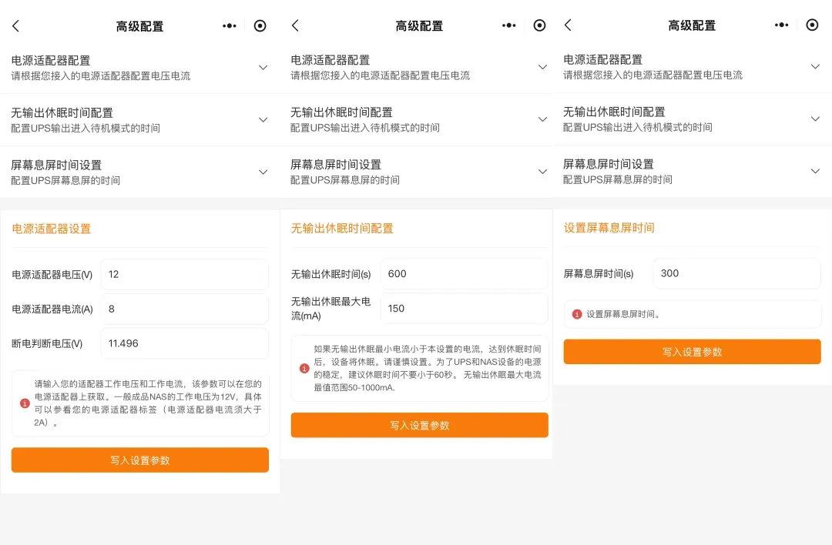Expand 电源适配器配置 chevron on the 电源适配器设置 screen
This screenshot has width=832, height=545.
tap(263, 68)
